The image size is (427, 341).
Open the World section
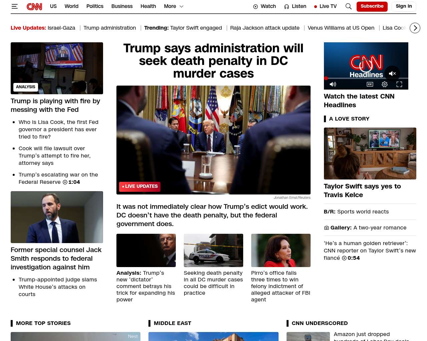pyautogui.click(x=71, y=6)
